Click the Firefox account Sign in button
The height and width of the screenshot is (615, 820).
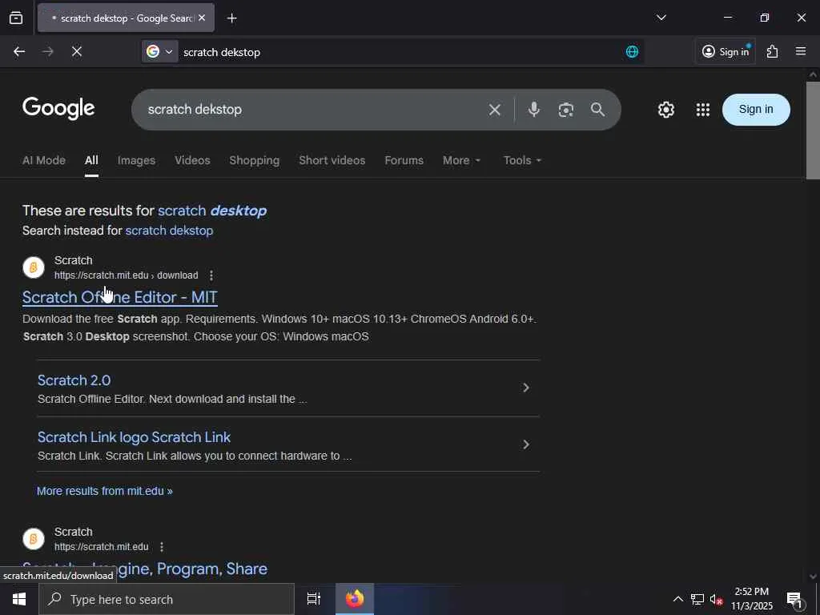pos(726,51)
